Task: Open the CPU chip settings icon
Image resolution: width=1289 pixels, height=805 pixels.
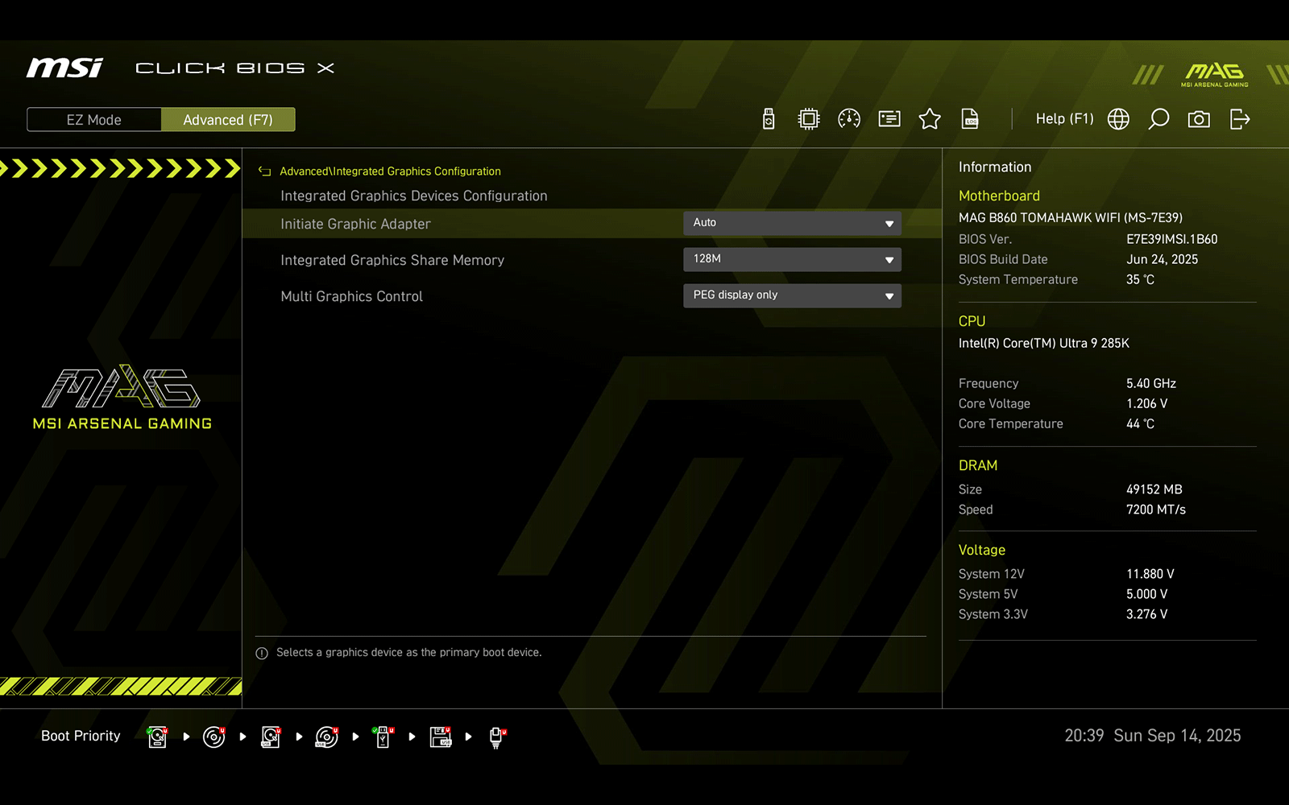Action: click(809, 119)
